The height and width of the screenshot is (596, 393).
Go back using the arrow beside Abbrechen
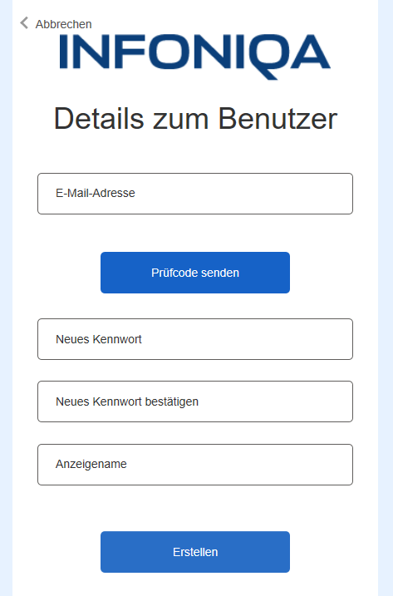pos(24,23)
